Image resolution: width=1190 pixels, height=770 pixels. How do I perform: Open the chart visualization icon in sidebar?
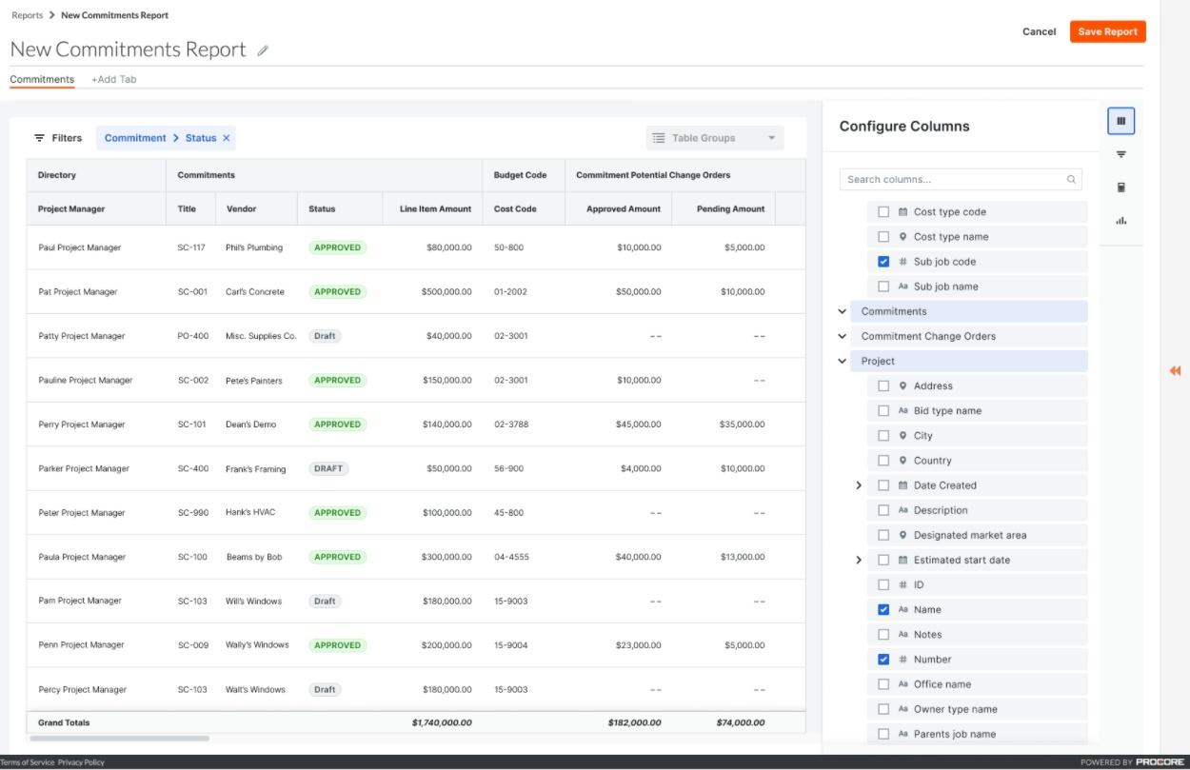click(x=1121, y=221)
